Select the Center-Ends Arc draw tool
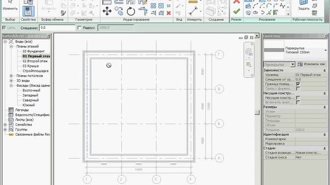330x185 pixels. [262, 6]
